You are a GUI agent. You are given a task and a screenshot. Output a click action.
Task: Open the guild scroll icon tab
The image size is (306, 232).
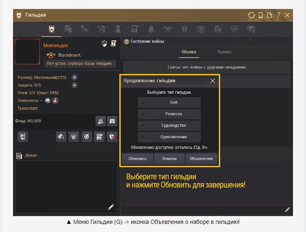coord(134,29)
